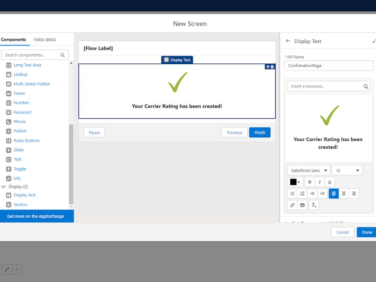Toggle bold formatting
This screenshot has height=282, width=376.
pyautogui.click(x=309, y=182)
